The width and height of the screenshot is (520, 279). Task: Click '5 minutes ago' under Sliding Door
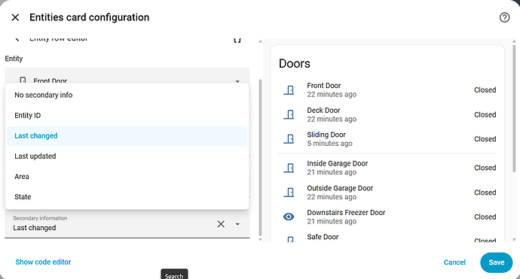pyautogui.click(x=329, y=144)
